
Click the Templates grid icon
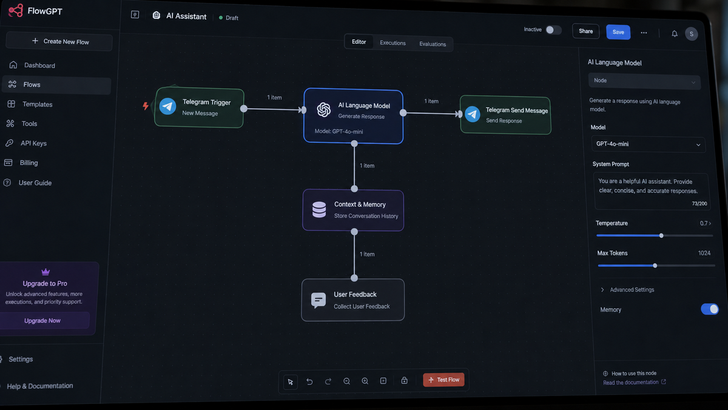coord(11,104)
